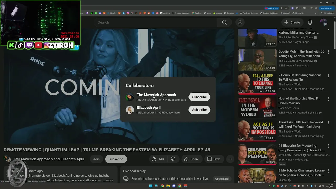Click 'Open in app' in address bar
336x189 pixels.
click(271, 8)
